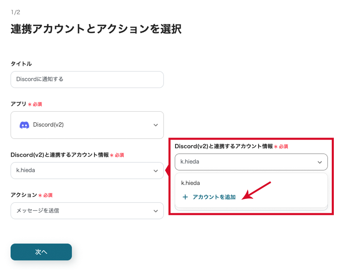Collapse the enlarged k.hieda account dropdown
339x271 pixels.
point(251,162)
